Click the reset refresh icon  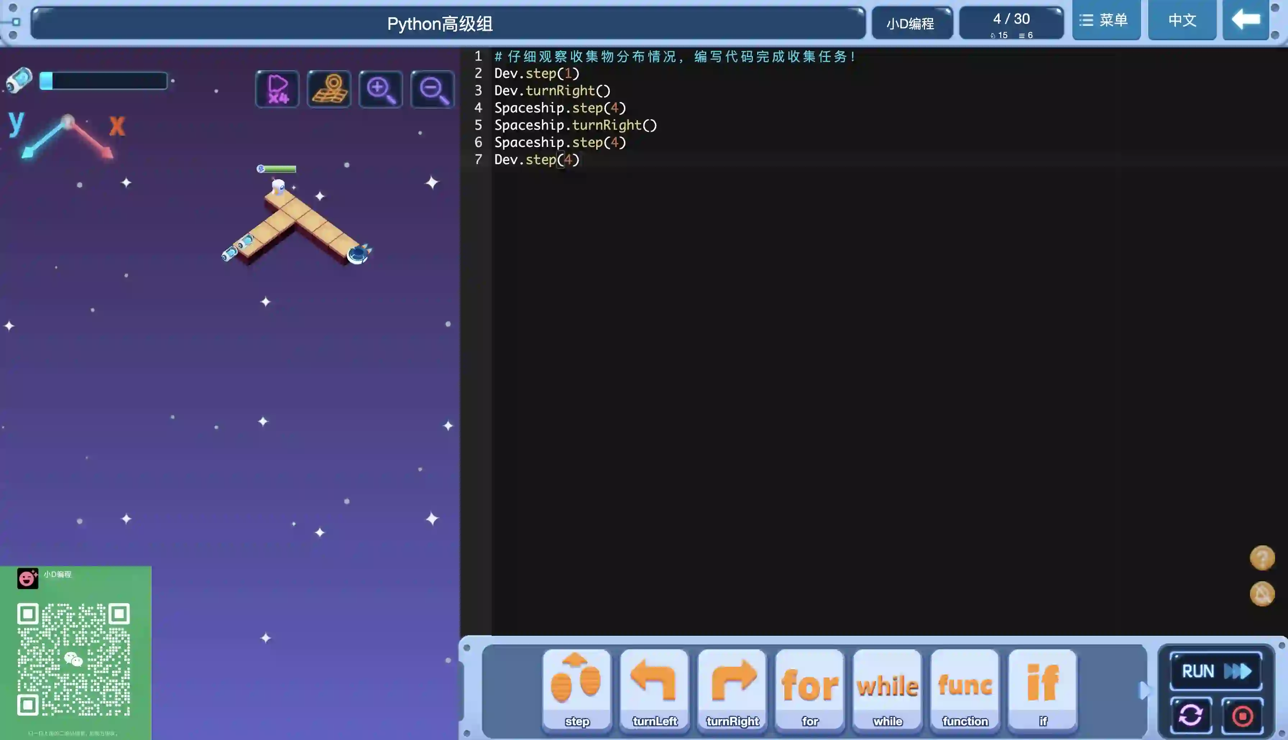pyautogui.click(x=1191, y=716)
